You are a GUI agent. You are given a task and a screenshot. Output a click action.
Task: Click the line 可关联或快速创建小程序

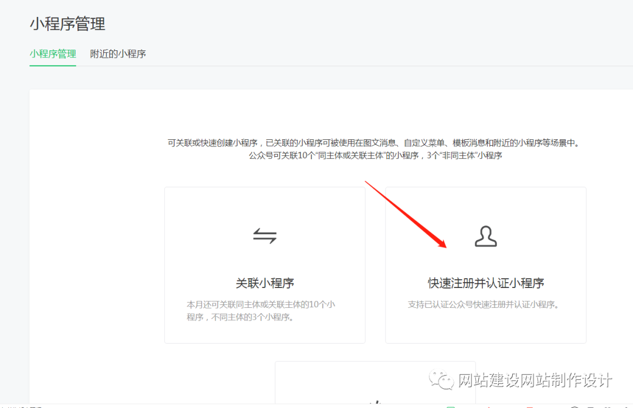375,143
